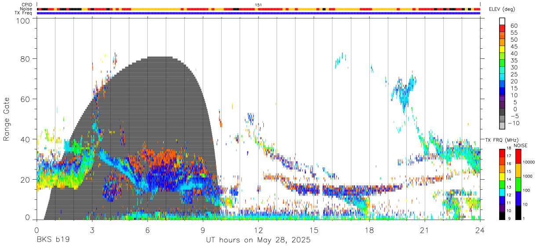Click ELEV colorbar label -5
The width and height of the screenshot is (540, 249).
(514, 116)
